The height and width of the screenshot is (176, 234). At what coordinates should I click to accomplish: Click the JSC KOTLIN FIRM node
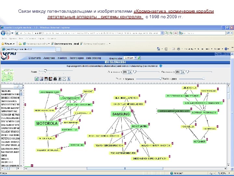139,126
